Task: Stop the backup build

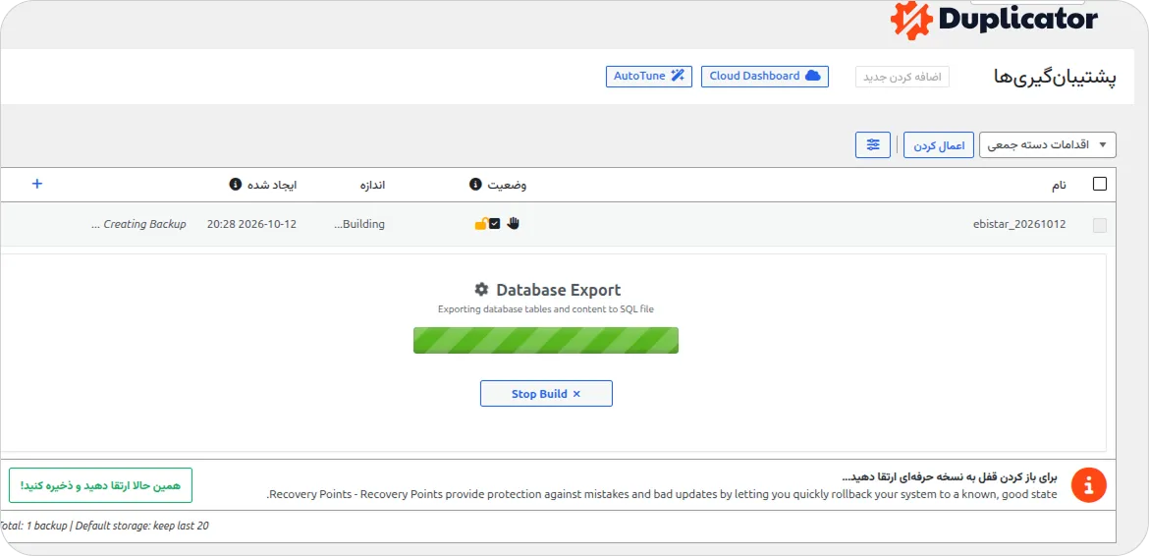Action: coord(546,393)
